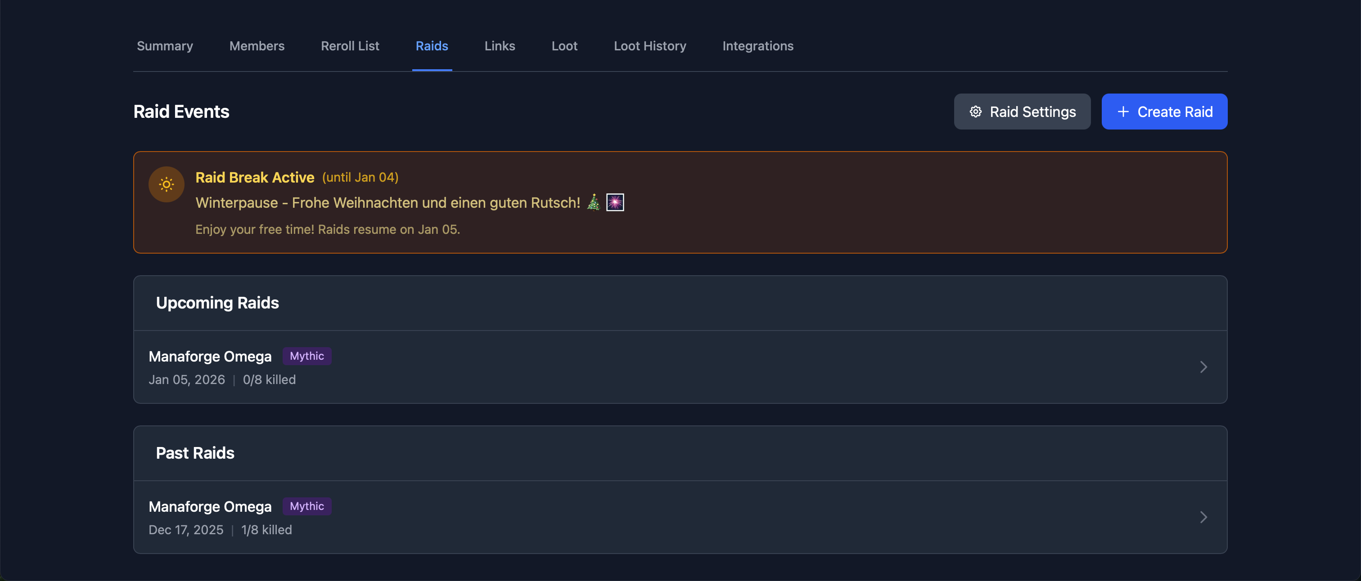
Task: Click the Raid Events heading
Action: 181,112
